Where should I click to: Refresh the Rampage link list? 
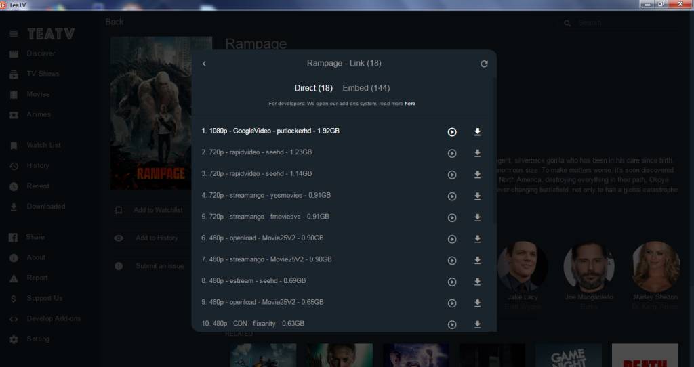(x=484, y=64)
